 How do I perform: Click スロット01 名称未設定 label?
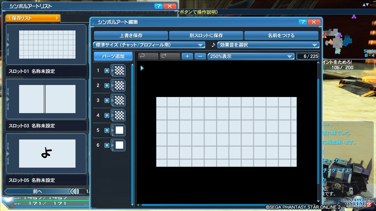click(31, 71)
